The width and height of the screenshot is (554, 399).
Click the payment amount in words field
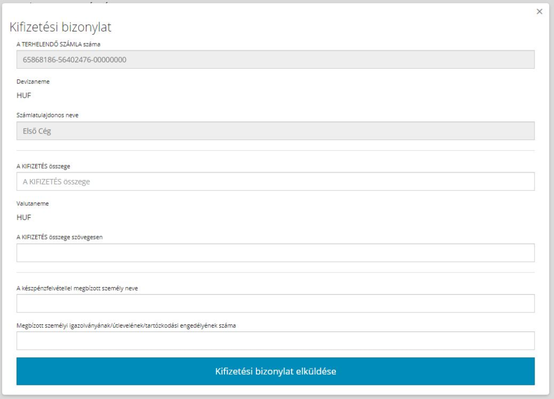275,252
